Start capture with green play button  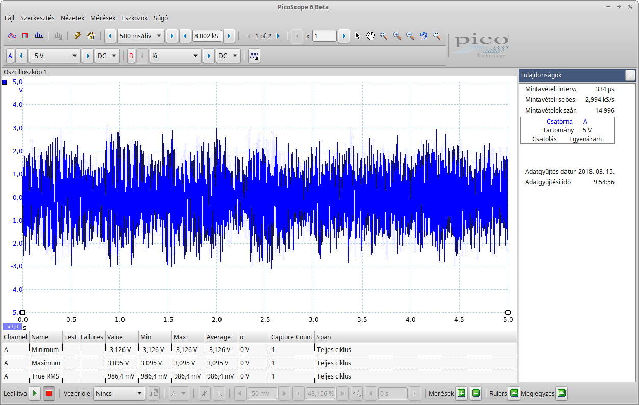tap(35, 393)
